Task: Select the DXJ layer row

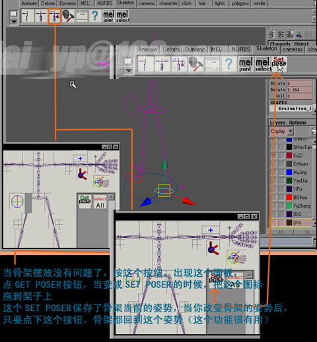Action: click(292, 223)
